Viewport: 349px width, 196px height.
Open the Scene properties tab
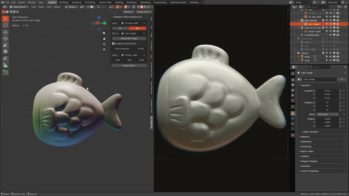coord(293,95)
